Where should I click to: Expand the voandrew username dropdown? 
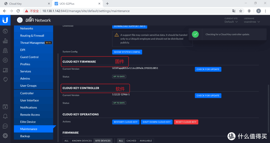pos(252,22)
